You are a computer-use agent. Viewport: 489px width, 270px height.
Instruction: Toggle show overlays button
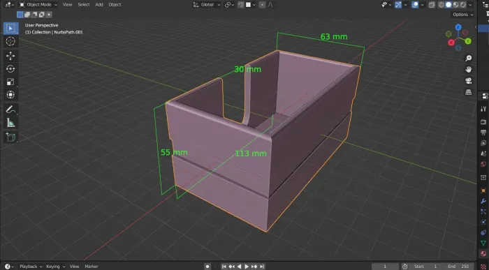(415, 5)
